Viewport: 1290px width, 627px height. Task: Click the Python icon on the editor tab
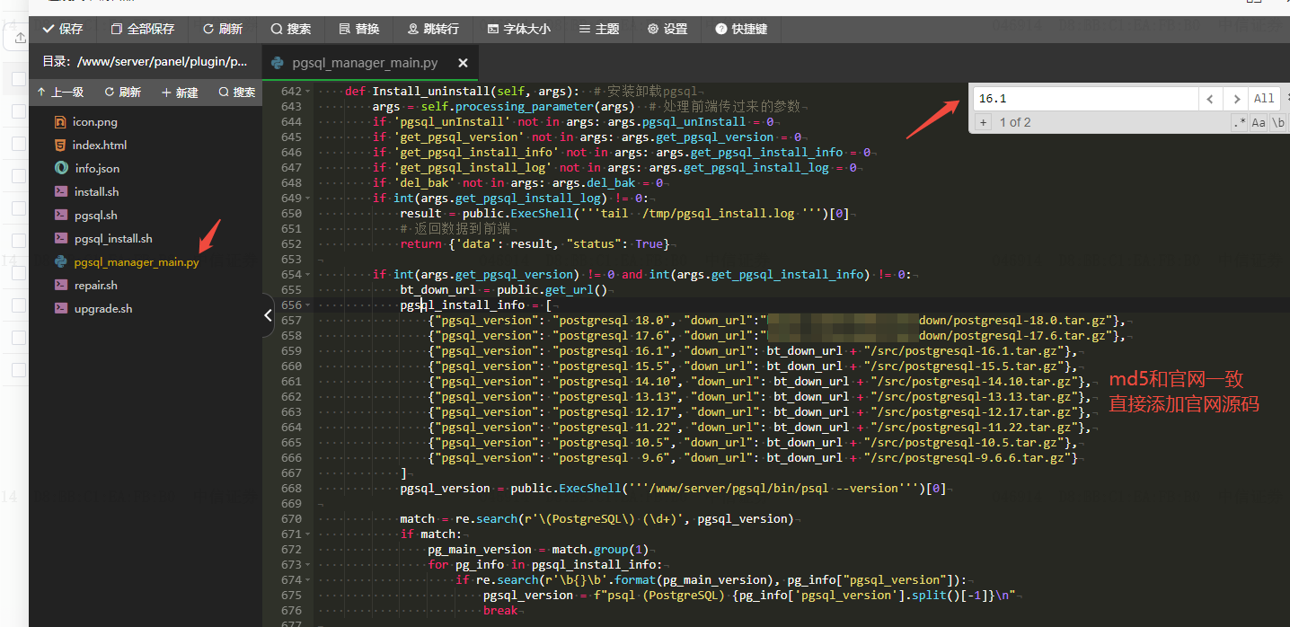[x=278, y=63]
